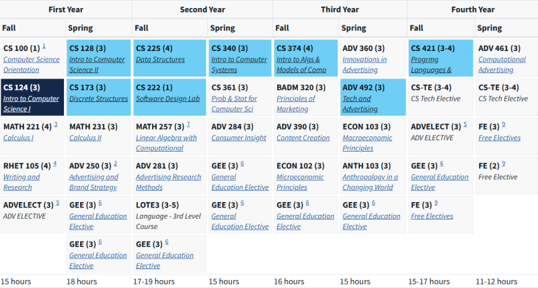Viewport: 538px width, 288px height.
Task: Open Intro to Computer Science I link
Action: tap(31, 104)
